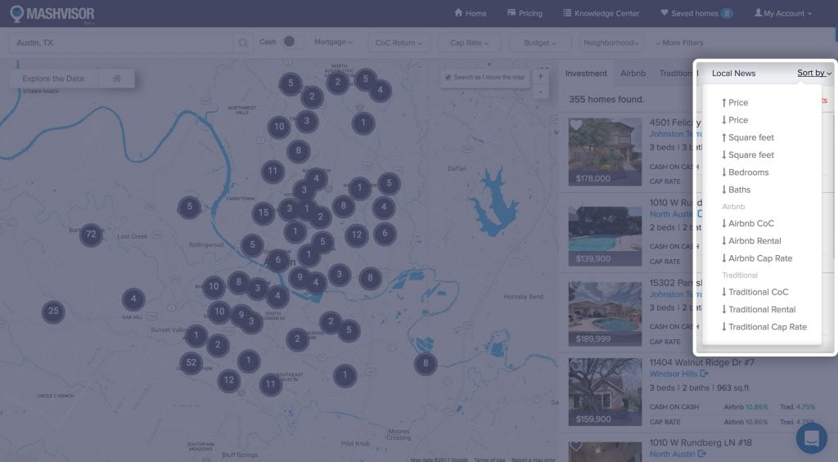The height and width of the screenshot is (462, 838).
Task: Open Saved homes in the navigation
Action: [x=696, y=13]
